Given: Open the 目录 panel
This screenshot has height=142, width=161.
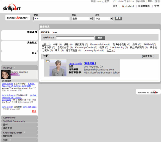Looking at the screenshot, I should pyautogui.click(x=20, y=56).
